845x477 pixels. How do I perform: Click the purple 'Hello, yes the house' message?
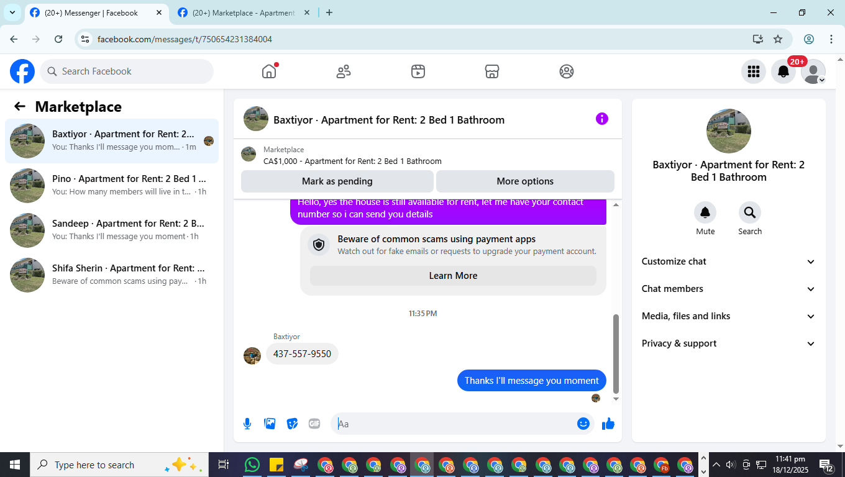pos(448,211)
